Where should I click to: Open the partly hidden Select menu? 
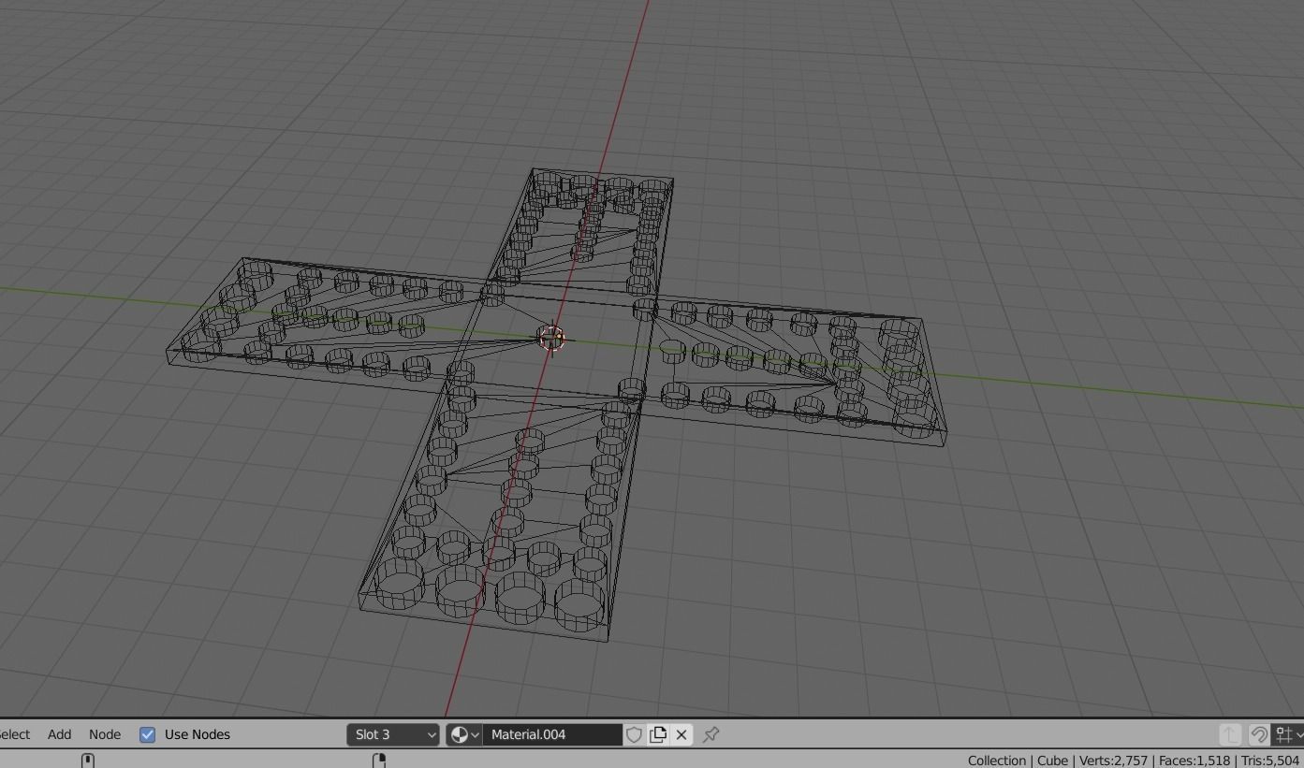(x=15, y=734)
